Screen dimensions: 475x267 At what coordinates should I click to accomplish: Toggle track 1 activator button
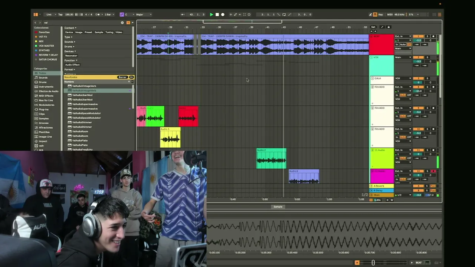(x=418, y=36)
